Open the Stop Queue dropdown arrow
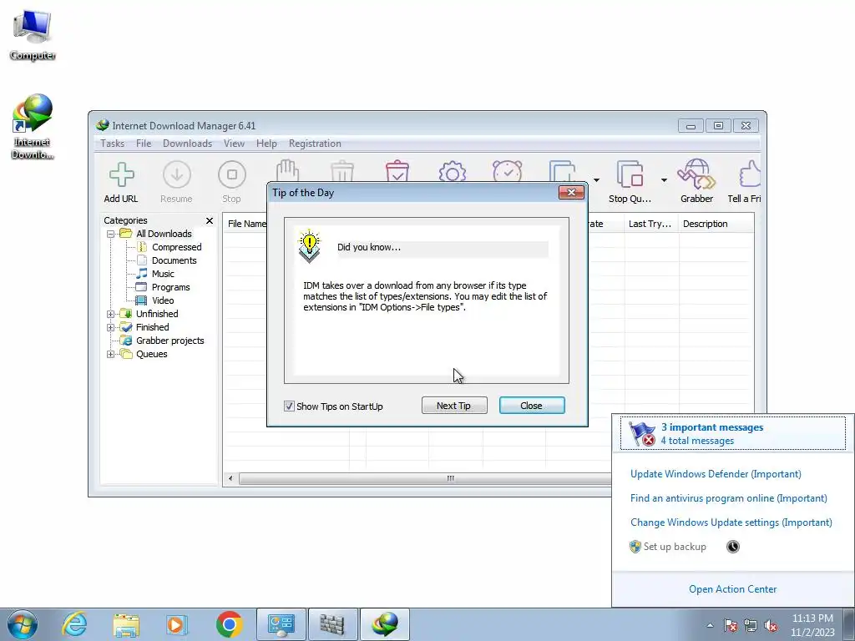 click(x=664, y=180)
